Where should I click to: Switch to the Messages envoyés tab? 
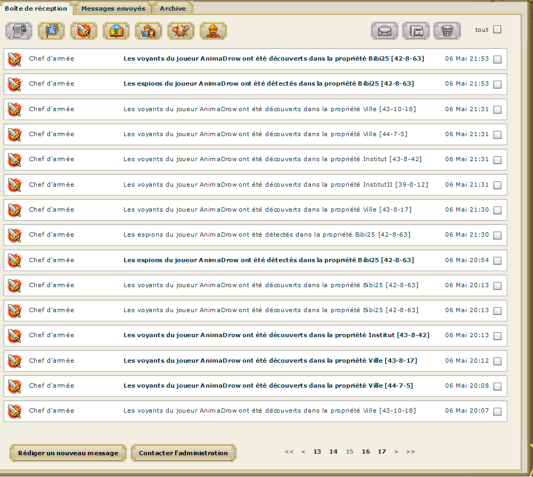pyautogui.click(x=113, y=9)
